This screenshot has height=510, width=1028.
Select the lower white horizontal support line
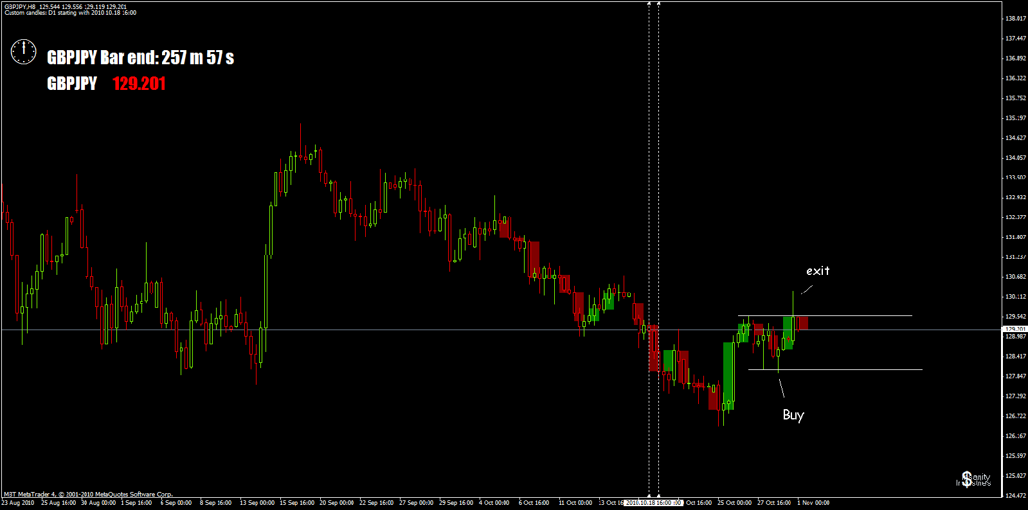(x=835, y=369)
